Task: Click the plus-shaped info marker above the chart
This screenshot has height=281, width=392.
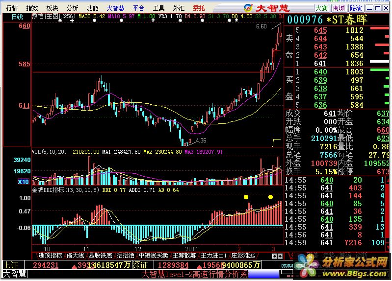Action: tap(72, 21)
